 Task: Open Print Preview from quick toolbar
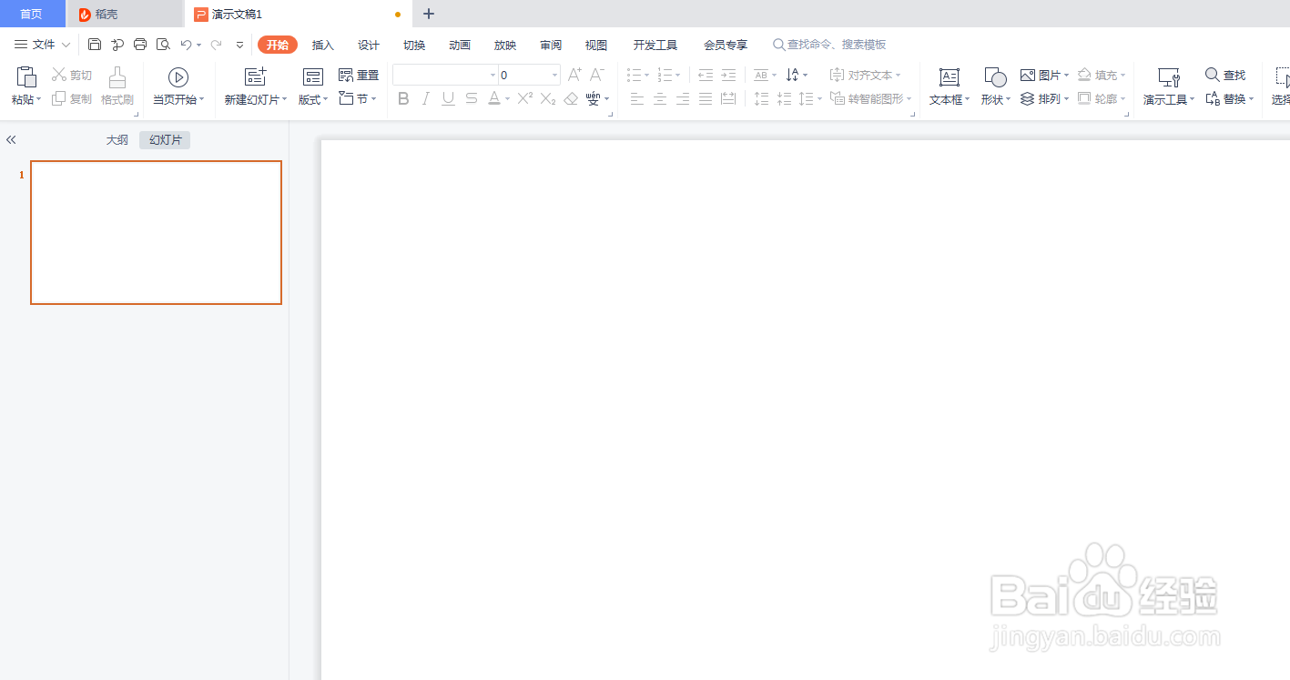click(163, 45)
